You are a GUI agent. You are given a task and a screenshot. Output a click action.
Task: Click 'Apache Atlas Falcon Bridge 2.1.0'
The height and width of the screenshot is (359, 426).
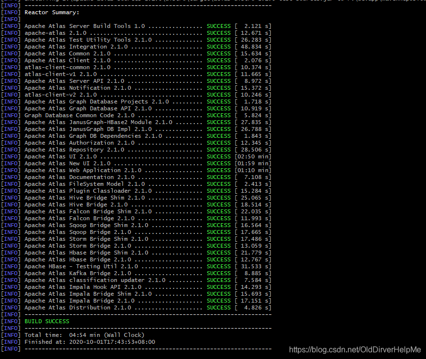[x=80, y=218]
